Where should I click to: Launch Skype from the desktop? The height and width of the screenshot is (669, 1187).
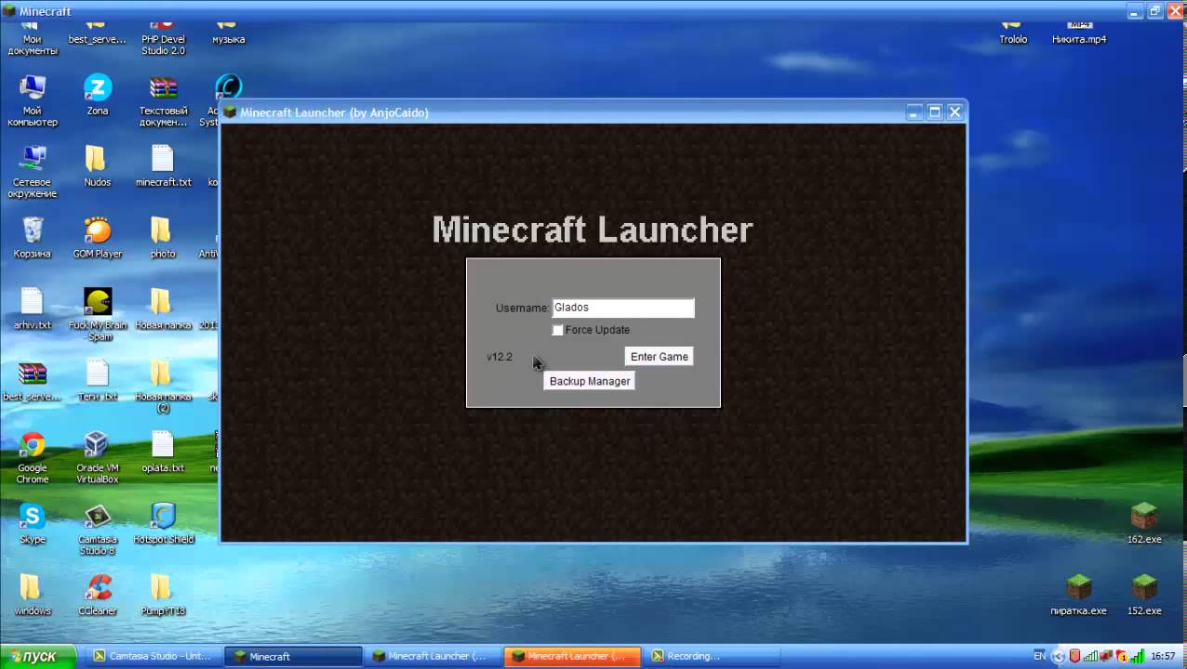coord(33,523)
